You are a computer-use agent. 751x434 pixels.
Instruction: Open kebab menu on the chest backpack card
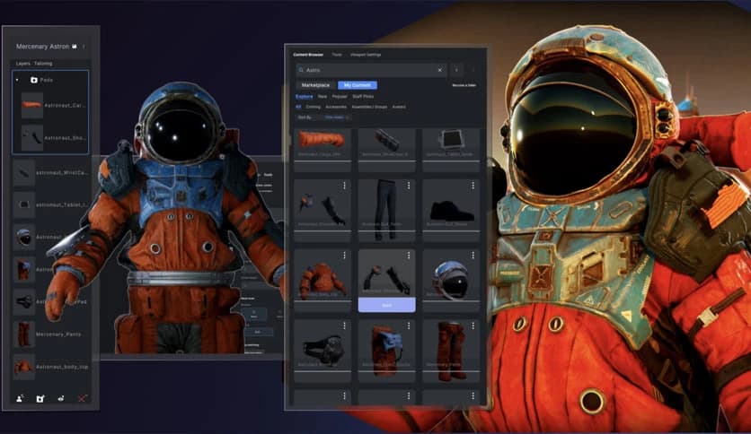click(409, 326)
